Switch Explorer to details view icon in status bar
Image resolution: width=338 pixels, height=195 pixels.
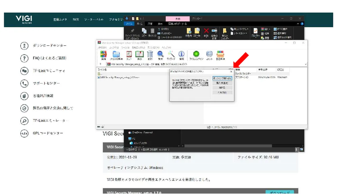coord(296,149)
